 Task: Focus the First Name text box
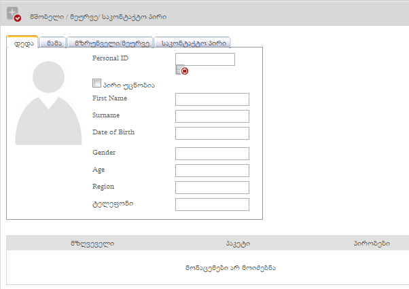(x=212, y=100)
